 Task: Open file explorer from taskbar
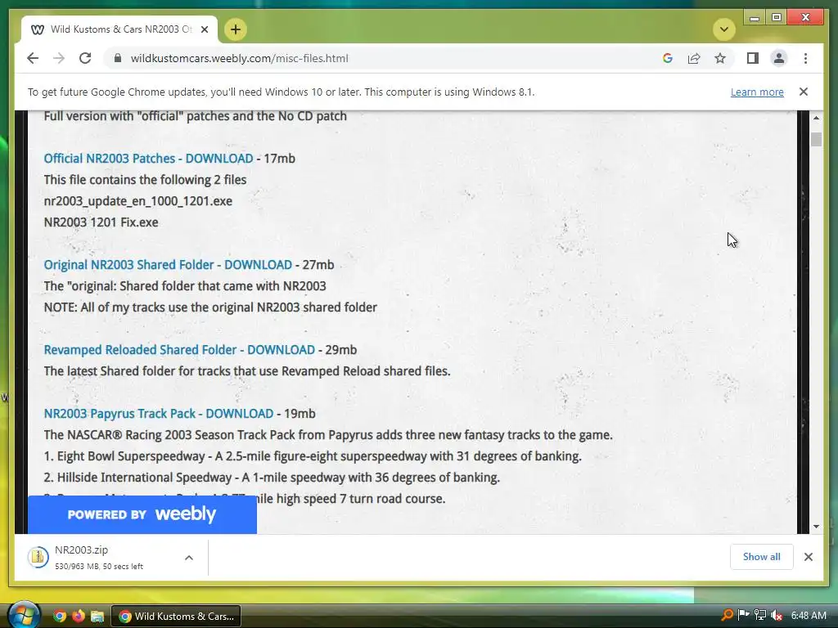tap(97, 617)
